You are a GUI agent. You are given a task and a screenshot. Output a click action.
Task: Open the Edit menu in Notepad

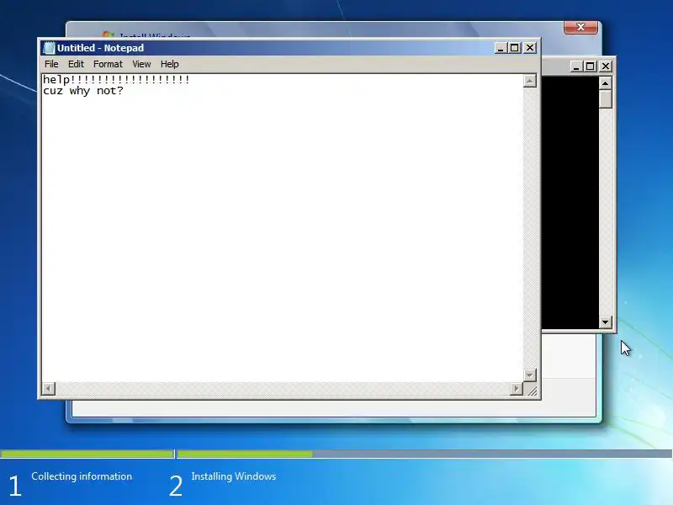coord(76,64)
